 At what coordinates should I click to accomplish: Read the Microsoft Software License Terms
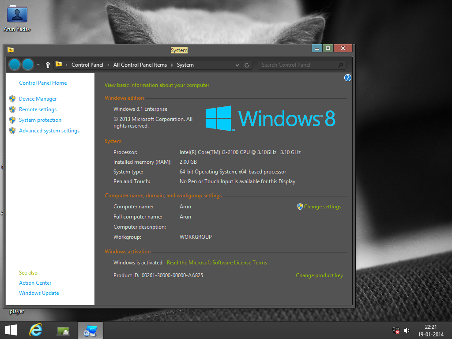tap(217, 263)
